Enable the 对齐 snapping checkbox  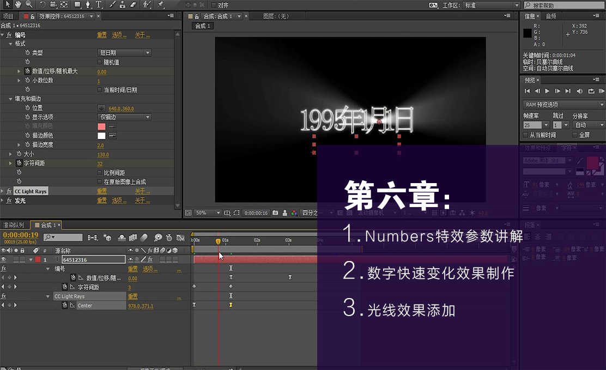(x=213, y=5)
